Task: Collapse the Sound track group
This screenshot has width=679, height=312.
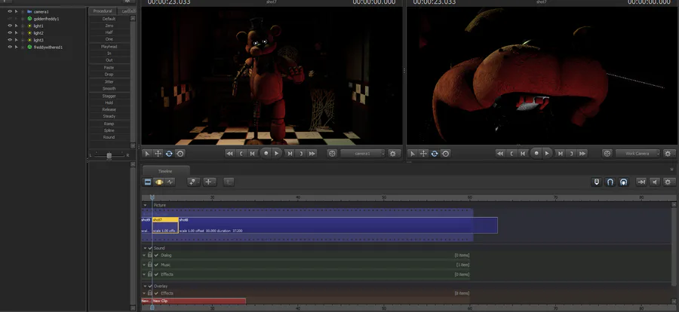Action: tap(145, 249)
